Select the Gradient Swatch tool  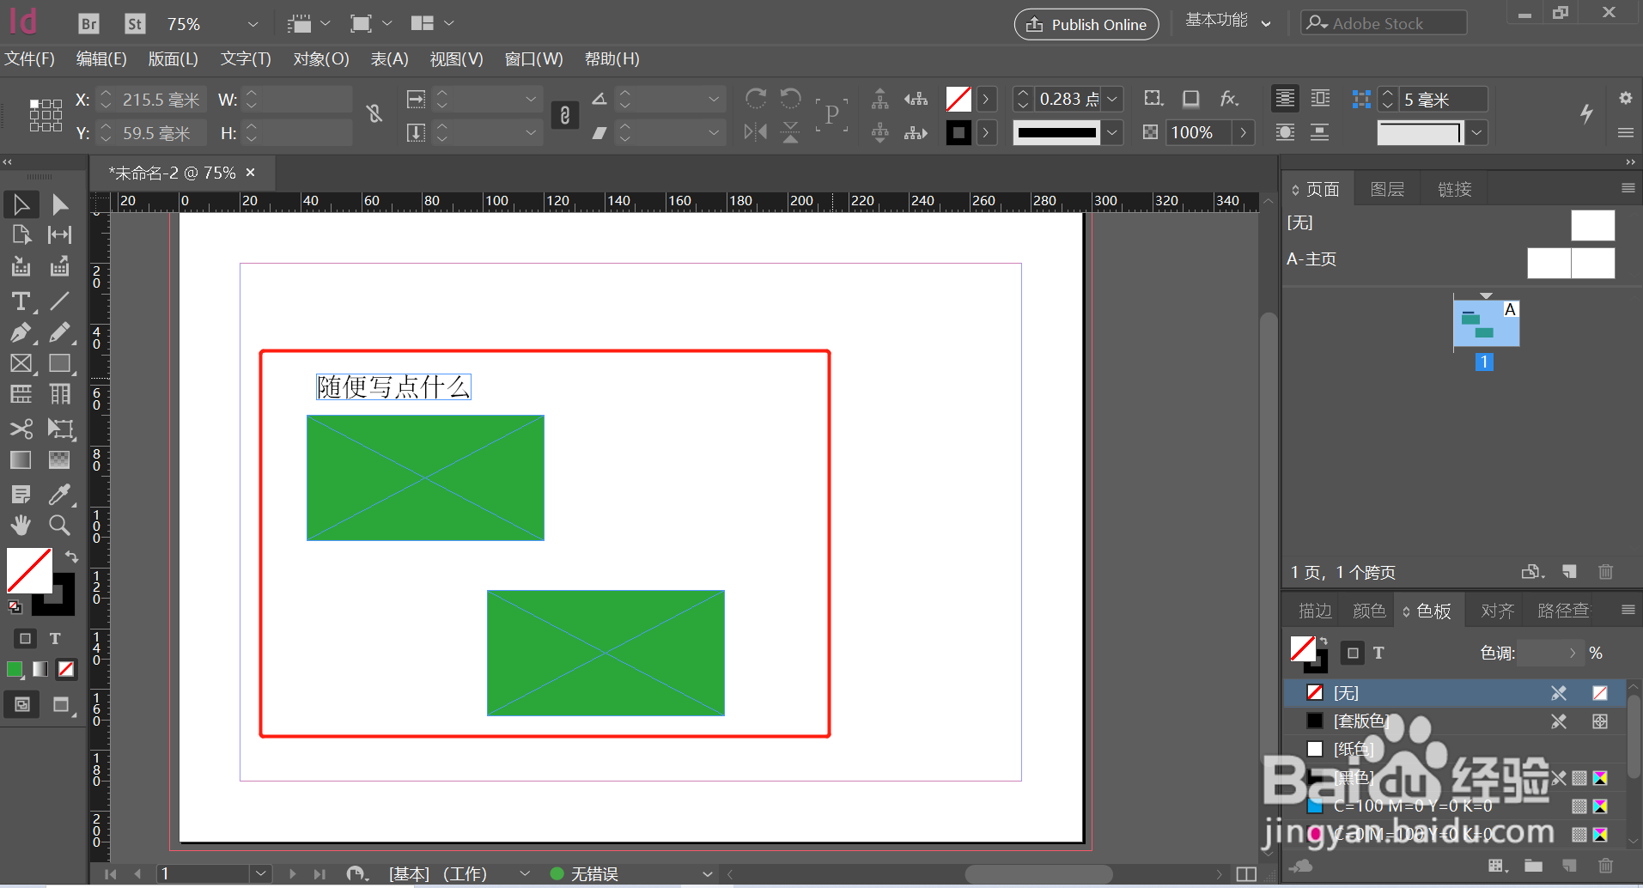21,460
